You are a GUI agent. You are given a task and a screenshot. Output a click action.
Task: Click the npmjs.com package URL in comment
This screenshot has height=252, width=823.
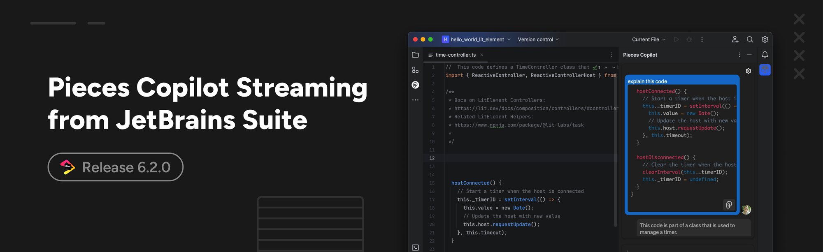point(519,125)
